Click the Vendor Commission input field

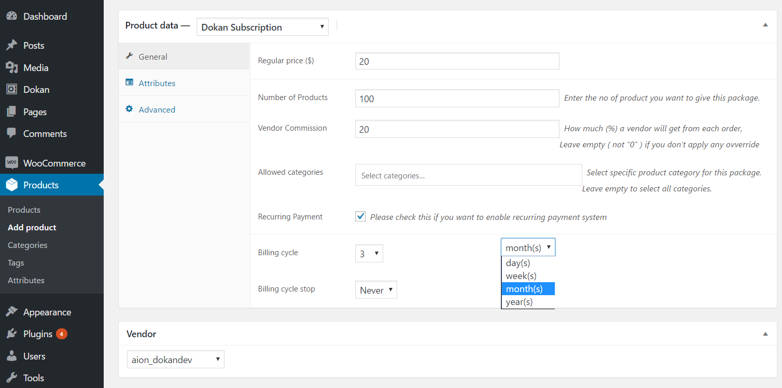point(457,129)
